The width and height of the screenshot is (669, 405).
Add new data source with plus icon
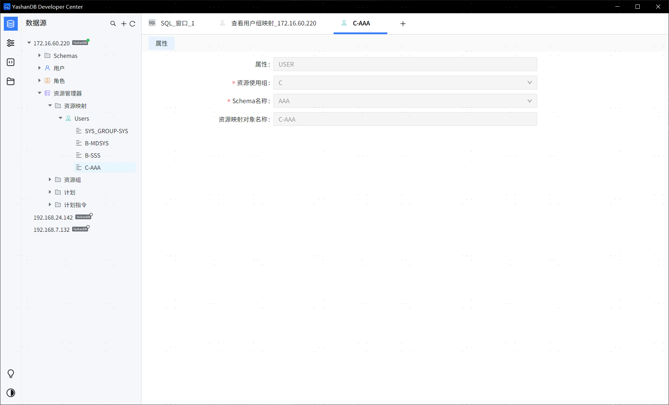pos(123,24)
